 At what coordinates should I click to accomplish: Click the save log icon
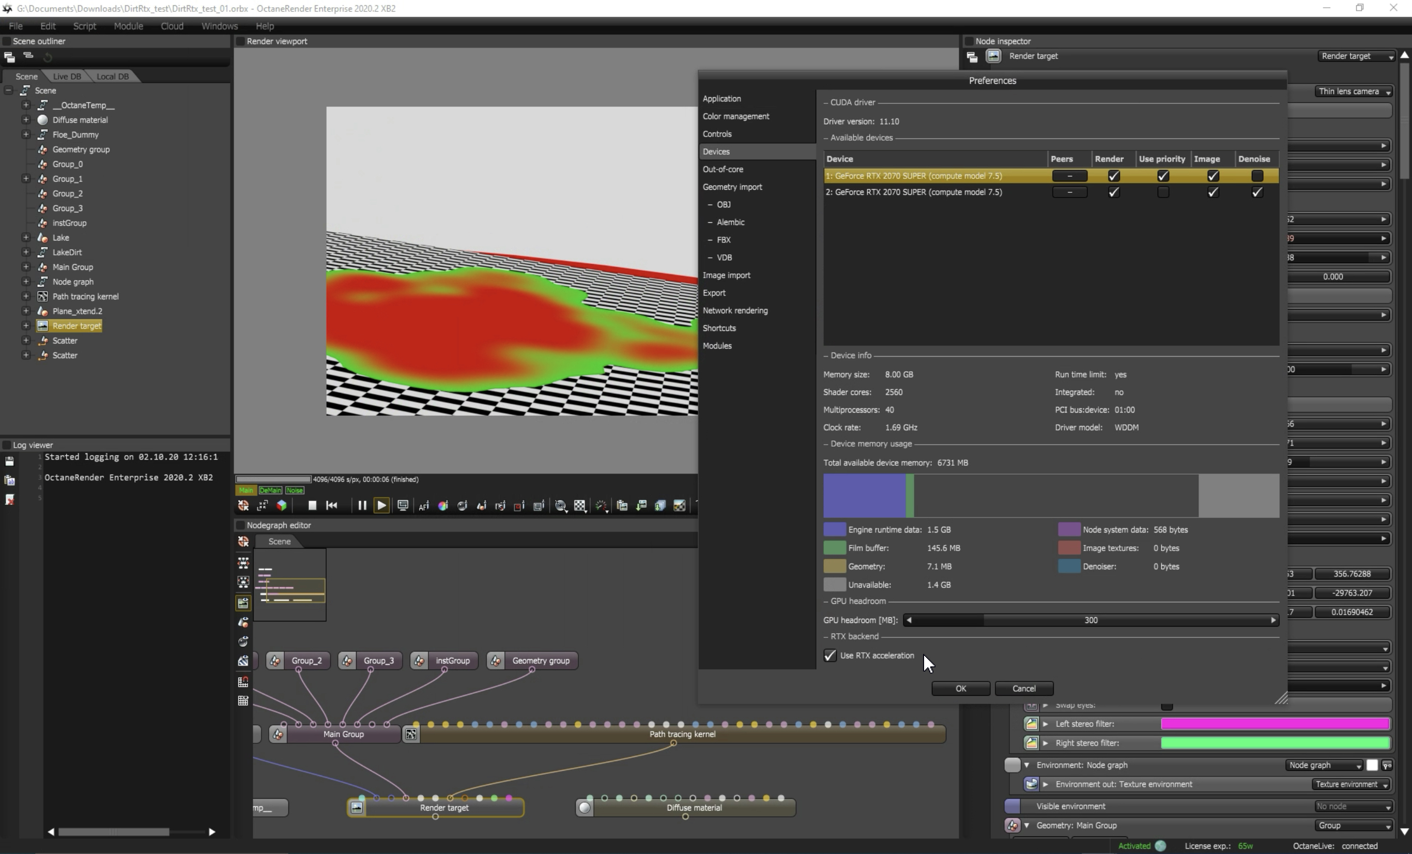coord(9,462)
